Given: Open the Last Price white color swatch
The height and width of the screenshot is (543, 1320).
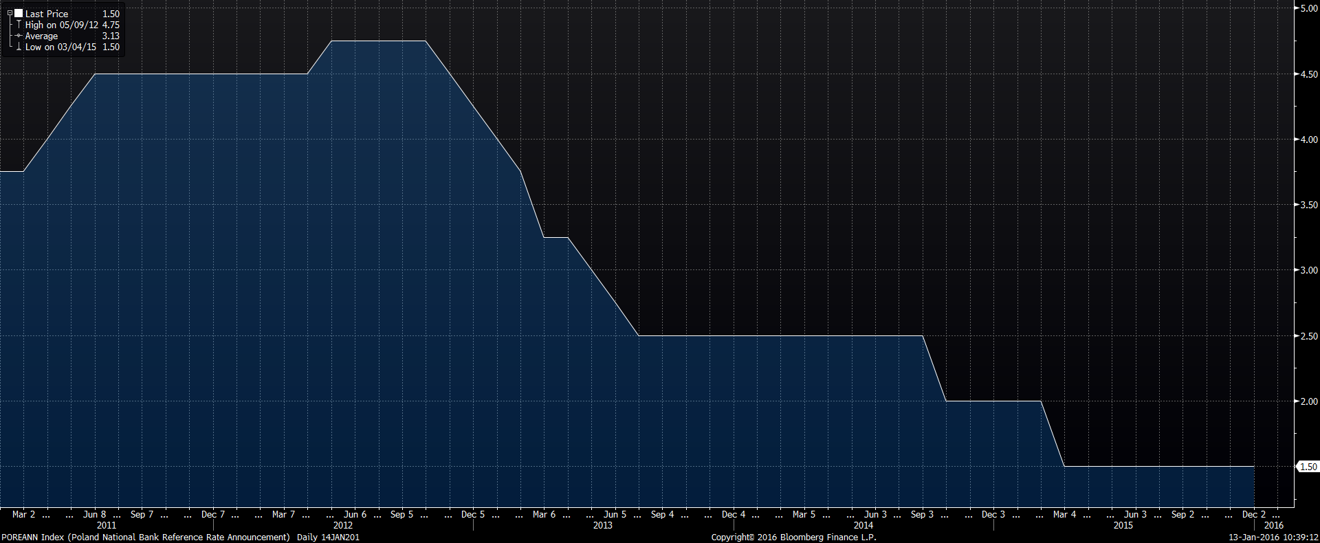Looking at the screenshot, I should tap(19, 13).
